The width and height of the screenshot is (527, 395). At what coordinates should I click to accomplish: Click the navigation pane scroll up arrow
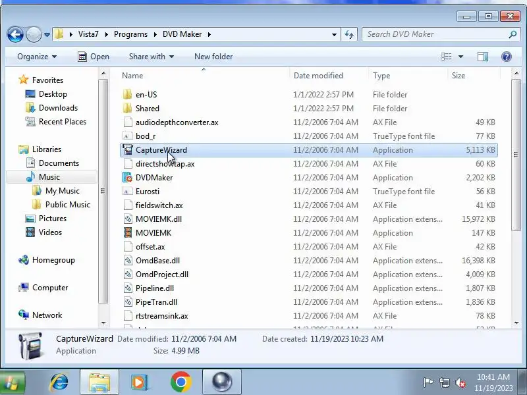coord(103,73)
